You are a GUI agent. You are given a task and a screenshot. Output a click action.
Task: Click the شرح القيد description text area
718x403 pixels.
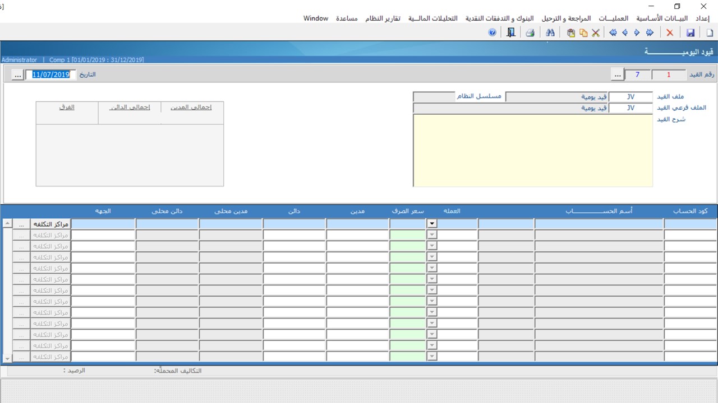(x=533, y=150)
